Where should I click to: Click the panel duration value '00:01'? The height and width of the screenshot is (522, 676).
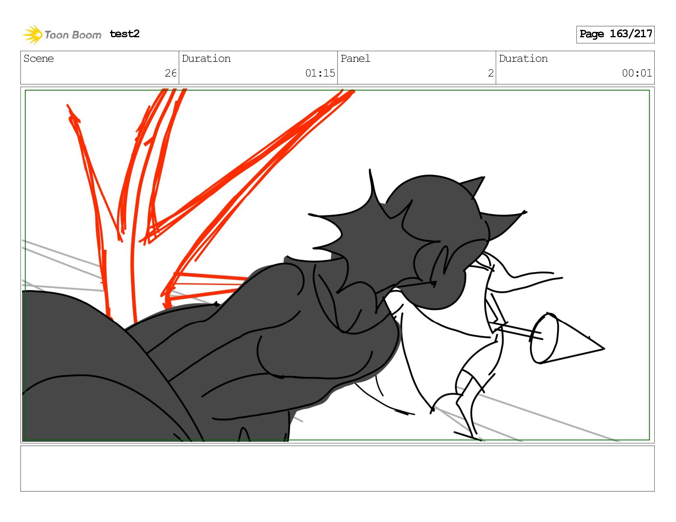coord(637,73)
